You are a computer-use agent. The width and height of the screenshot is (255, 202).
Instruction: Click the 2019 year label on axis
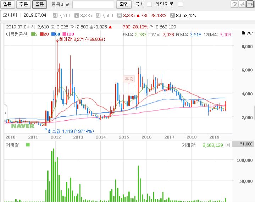[214, 137]
